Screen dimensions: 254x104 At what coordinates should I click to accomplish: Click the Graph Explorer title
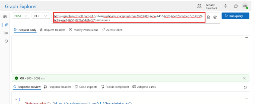coord(21,6)
